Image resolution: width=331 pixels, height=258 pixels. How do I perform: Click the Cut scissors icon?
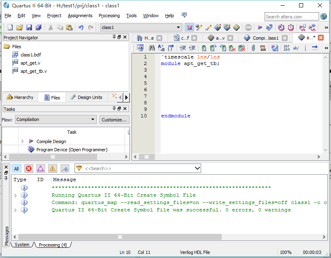point(50,27)
